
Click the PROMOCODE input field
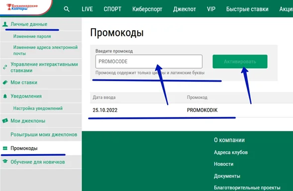(149, 62)
